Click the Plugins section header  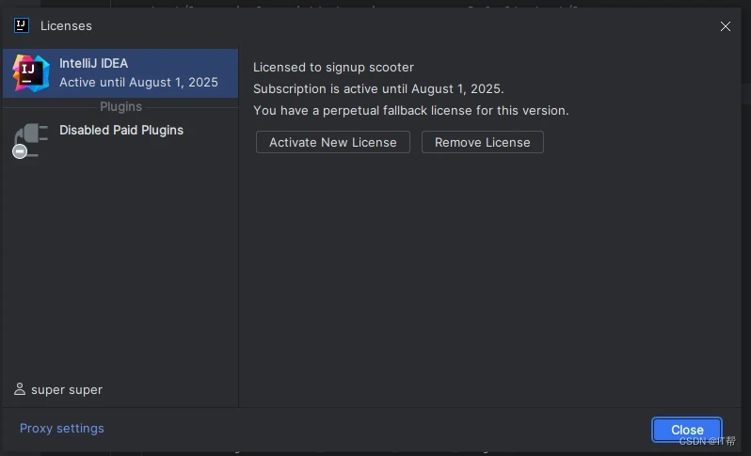click(x=120, y=107)
